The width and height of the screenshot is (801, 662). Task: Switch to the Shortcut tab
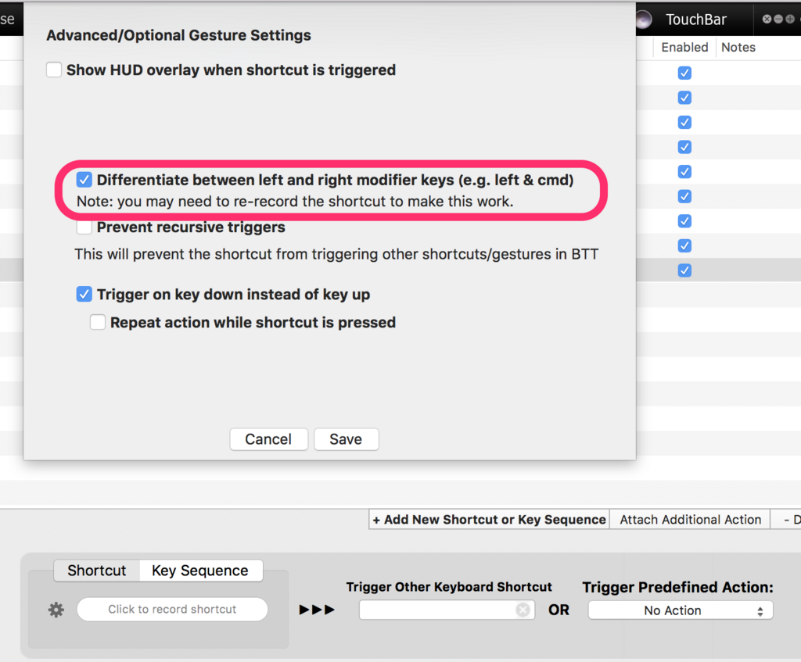pos(96,570)
